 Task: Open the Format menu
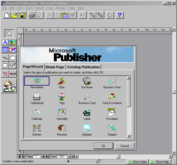[39, 8]
